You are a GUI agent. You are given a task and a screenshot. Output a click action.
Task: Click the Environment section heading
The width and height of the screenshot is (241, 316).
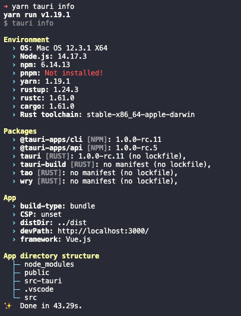(x=26, y=39)
